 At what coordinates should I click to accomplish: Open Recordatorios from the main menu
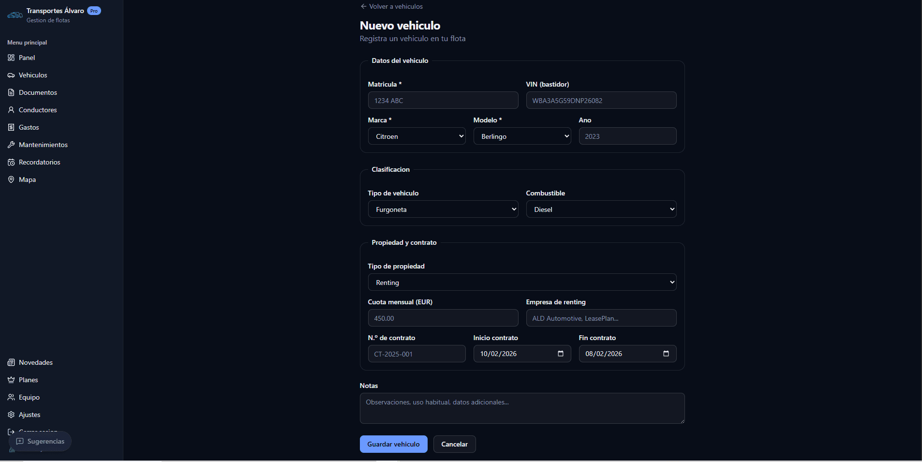click(x=39, y=162)
